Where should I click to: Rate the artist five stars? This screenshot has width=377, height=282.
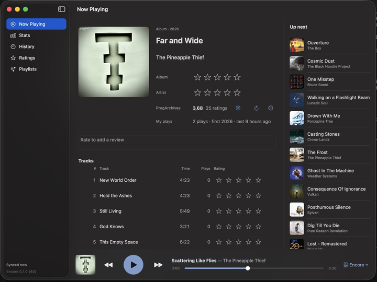[237, 92]
